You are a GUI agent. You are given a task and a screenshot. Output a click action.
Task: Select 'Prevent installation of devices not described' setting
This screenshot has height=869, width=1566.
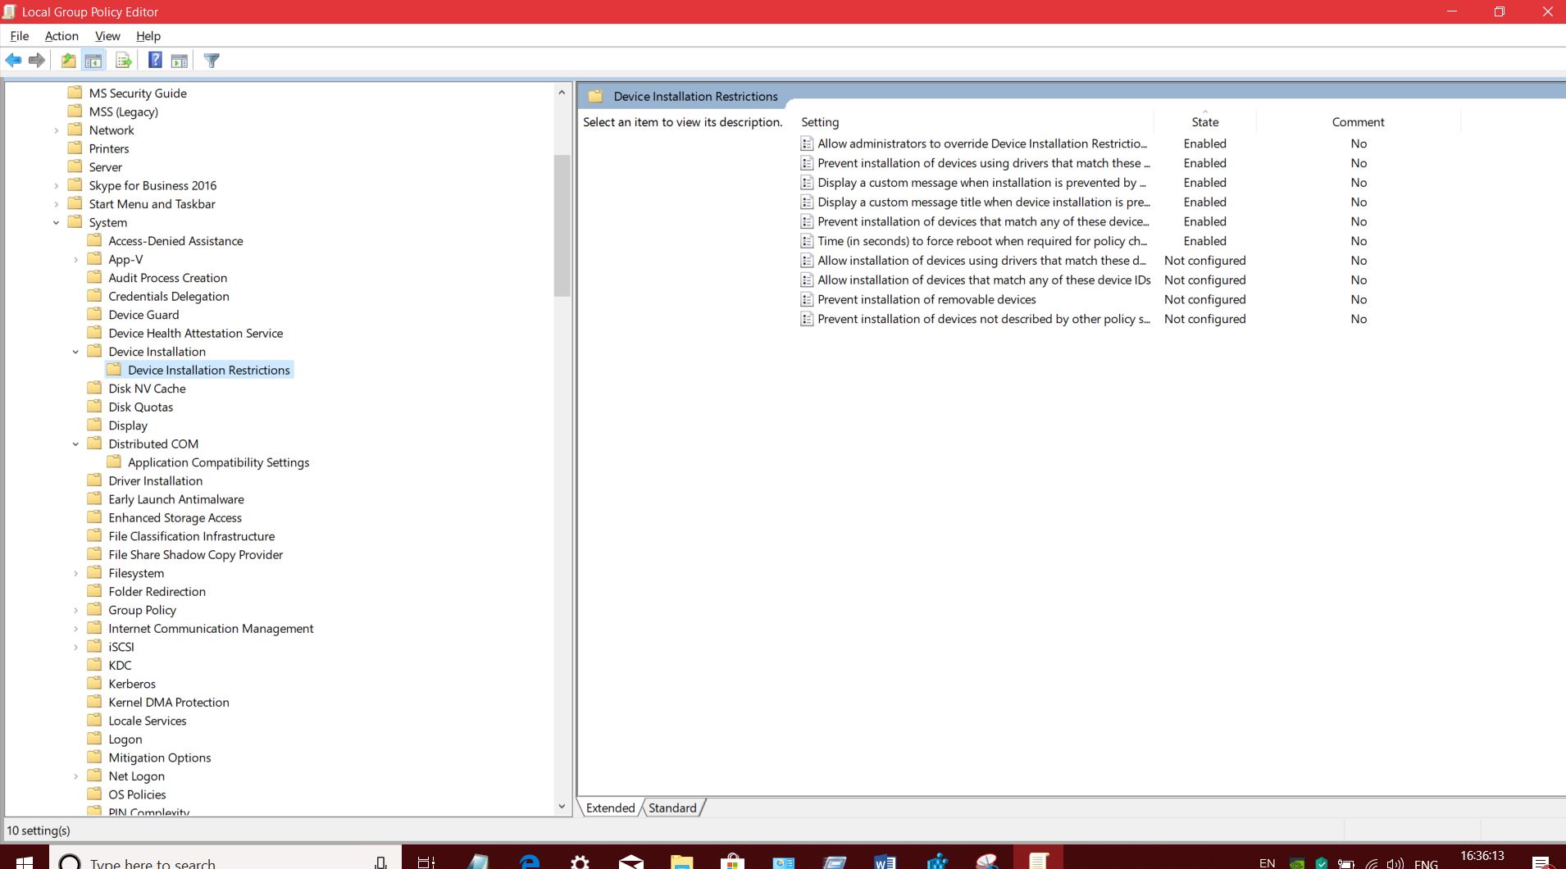pyautogui.click(x=984, y=319)
